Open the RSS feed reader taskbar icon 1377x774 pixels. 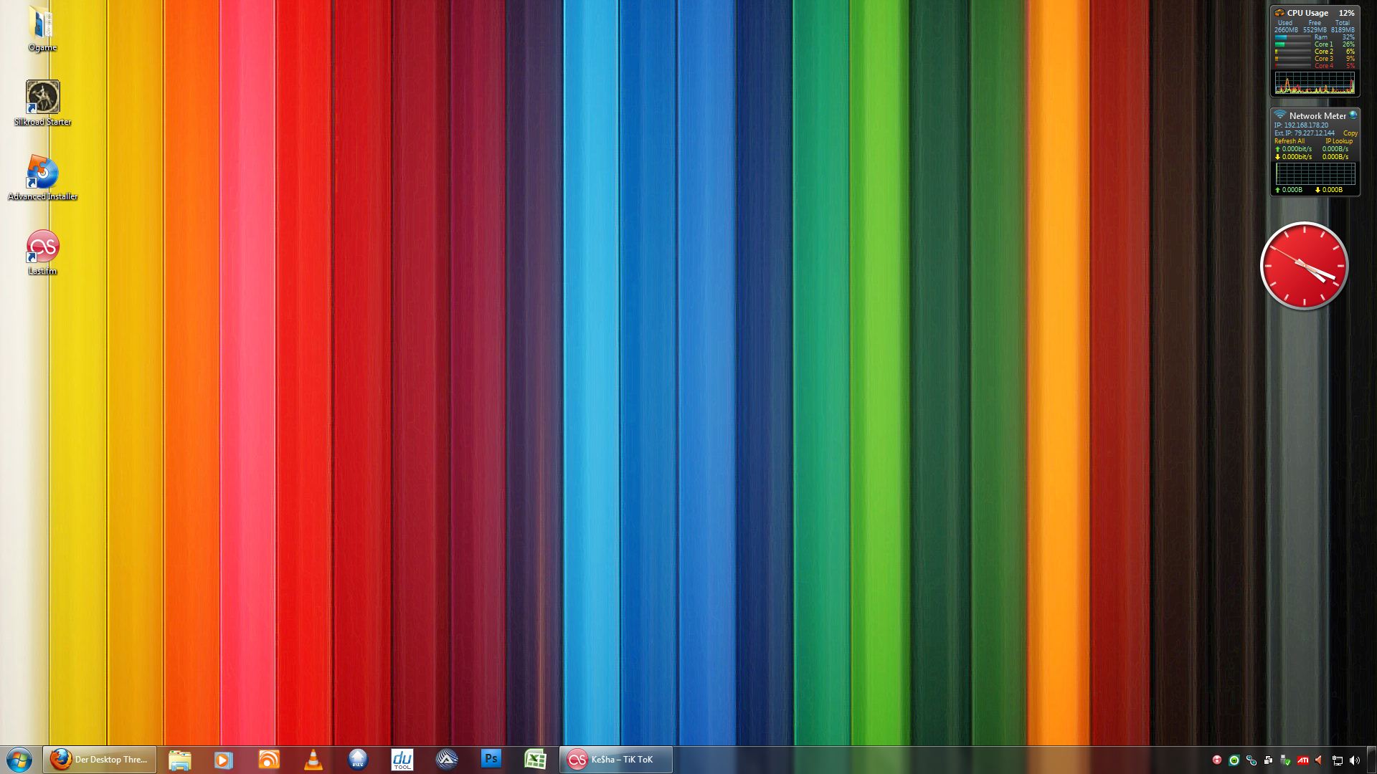[x=269, y=760]
